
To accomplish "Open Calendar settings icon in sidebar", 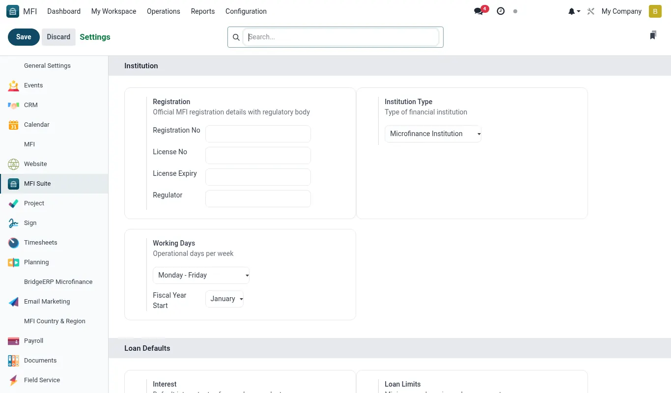I will (14, 125).
